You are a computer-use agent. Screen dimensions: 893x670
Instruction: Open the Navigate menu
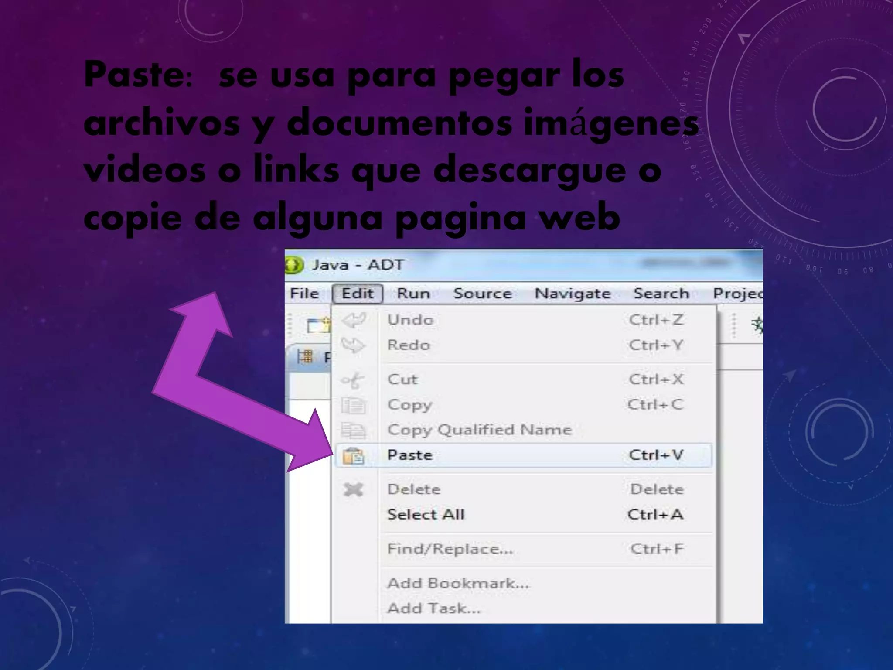[x=573, y=293]
